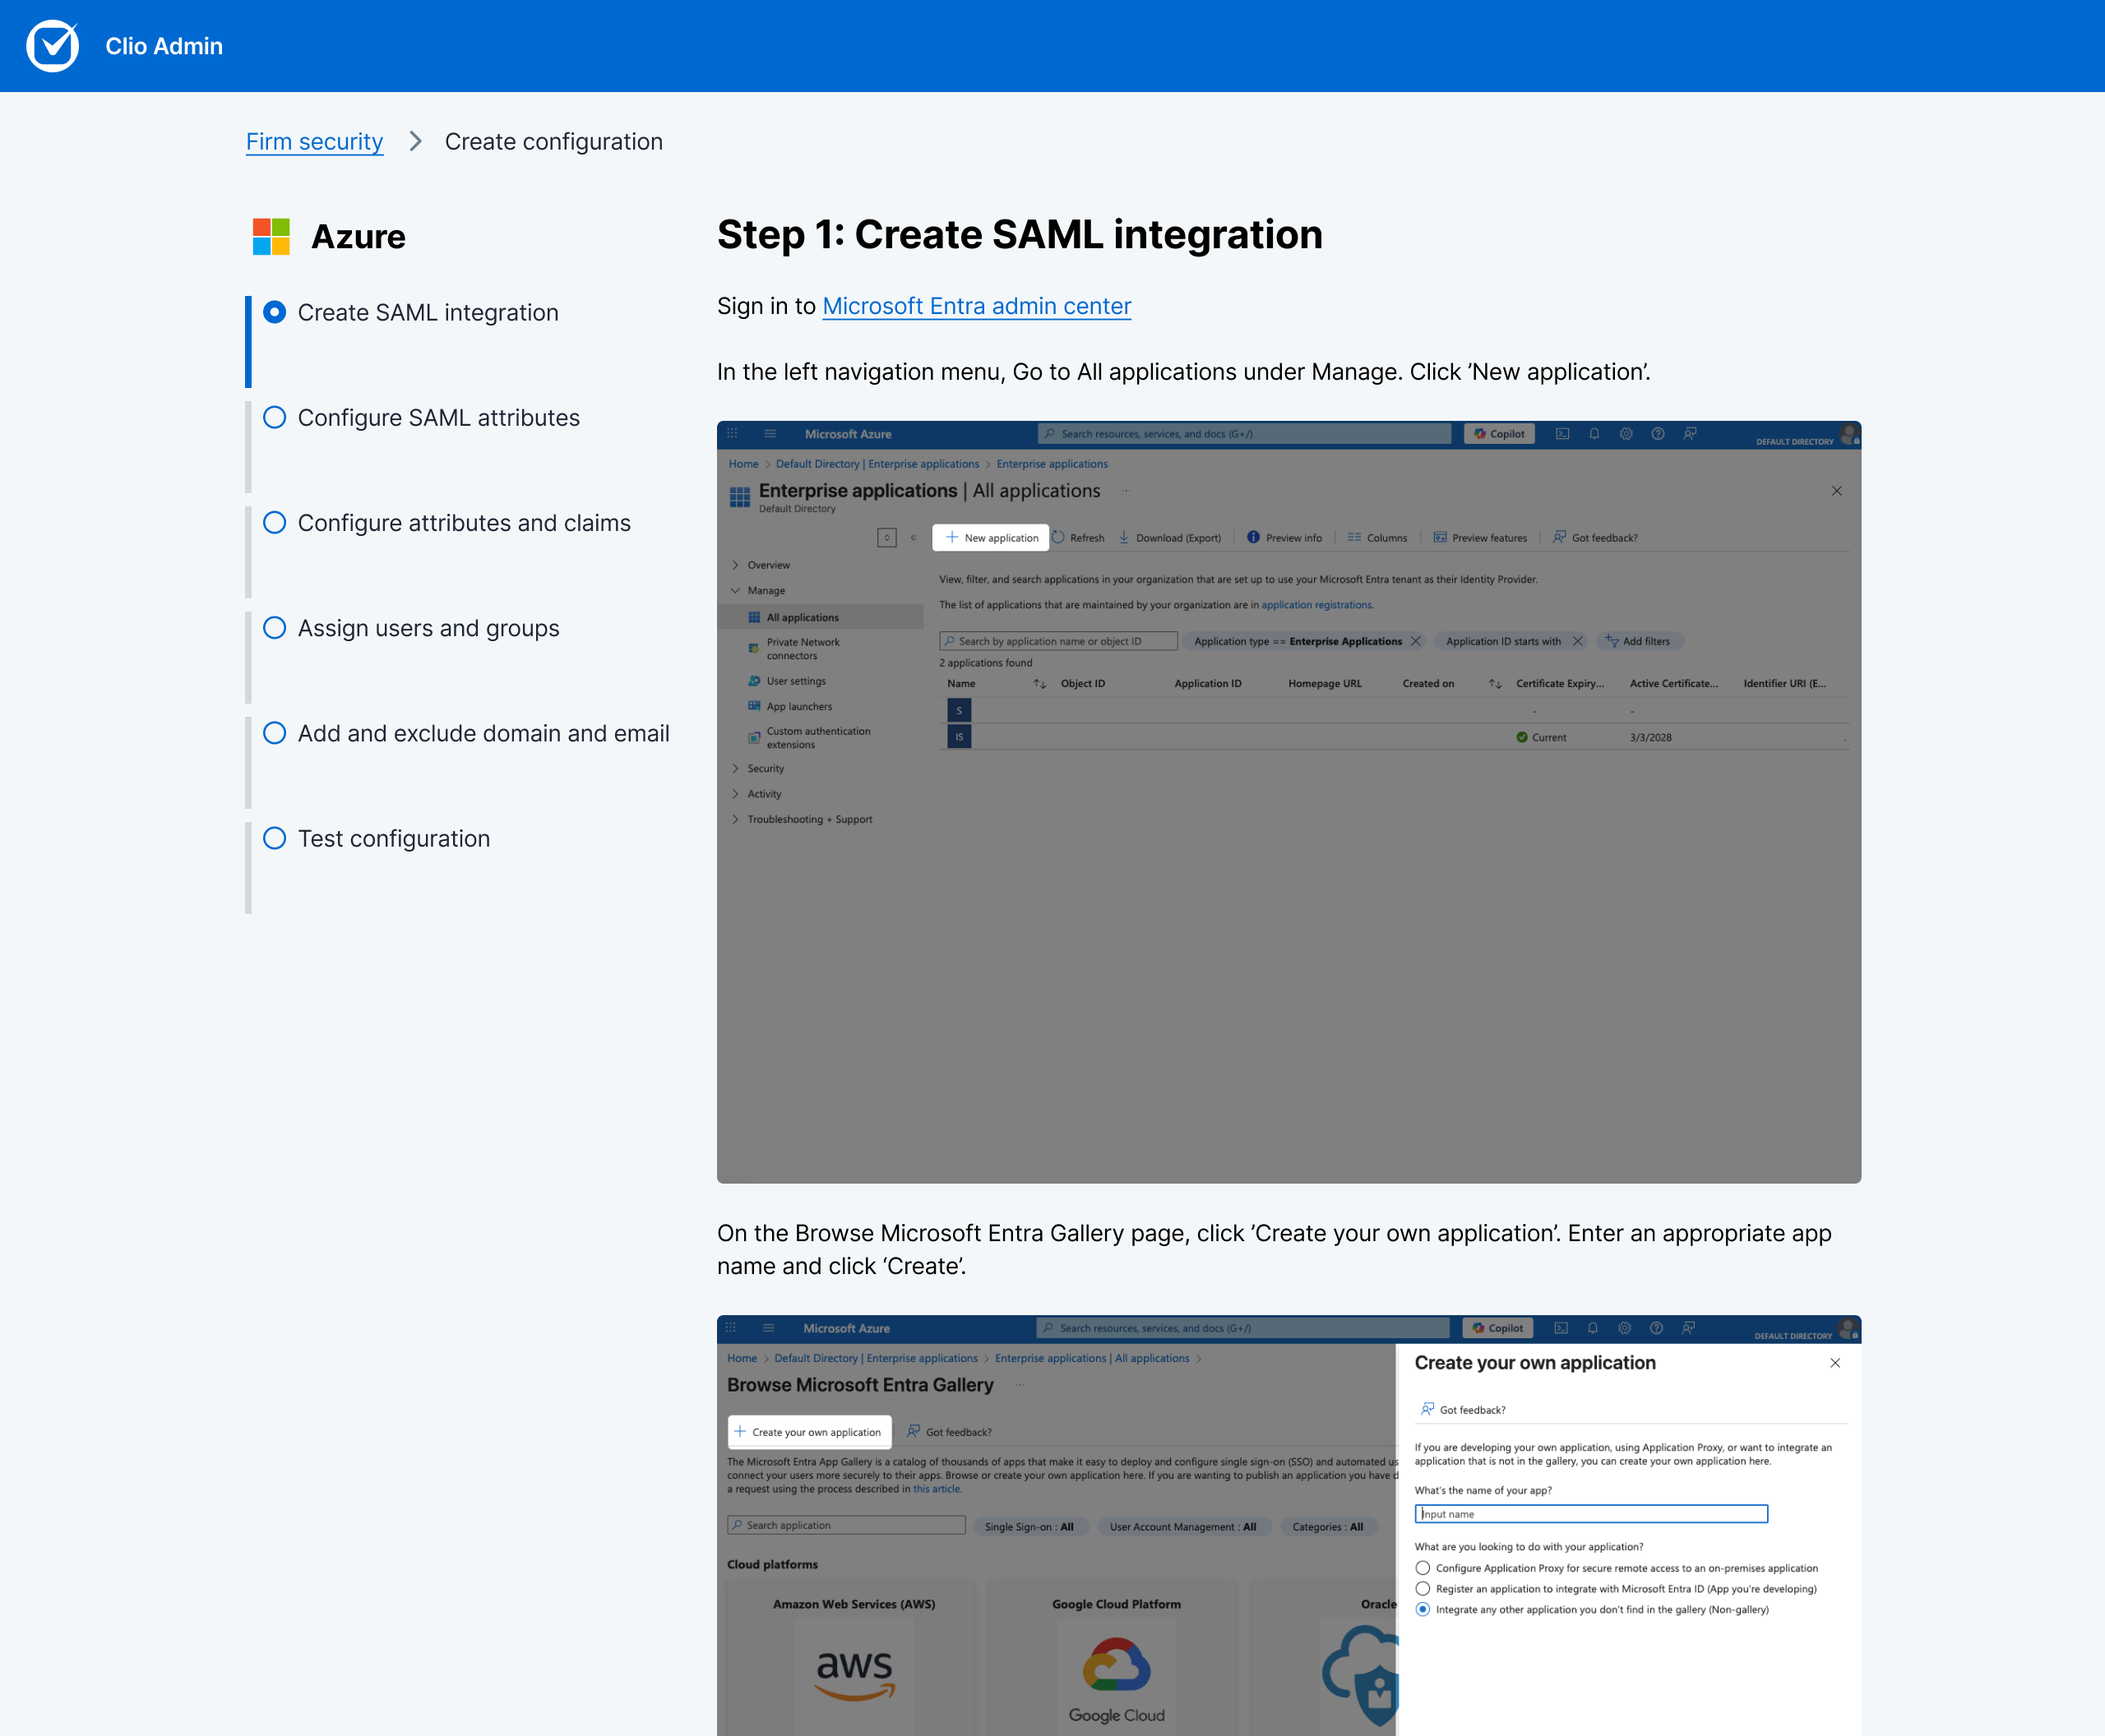Click Copilot button in first Azure screenshot
The width and height of the screenshot is (2105, 1736).
[1499, 434]
